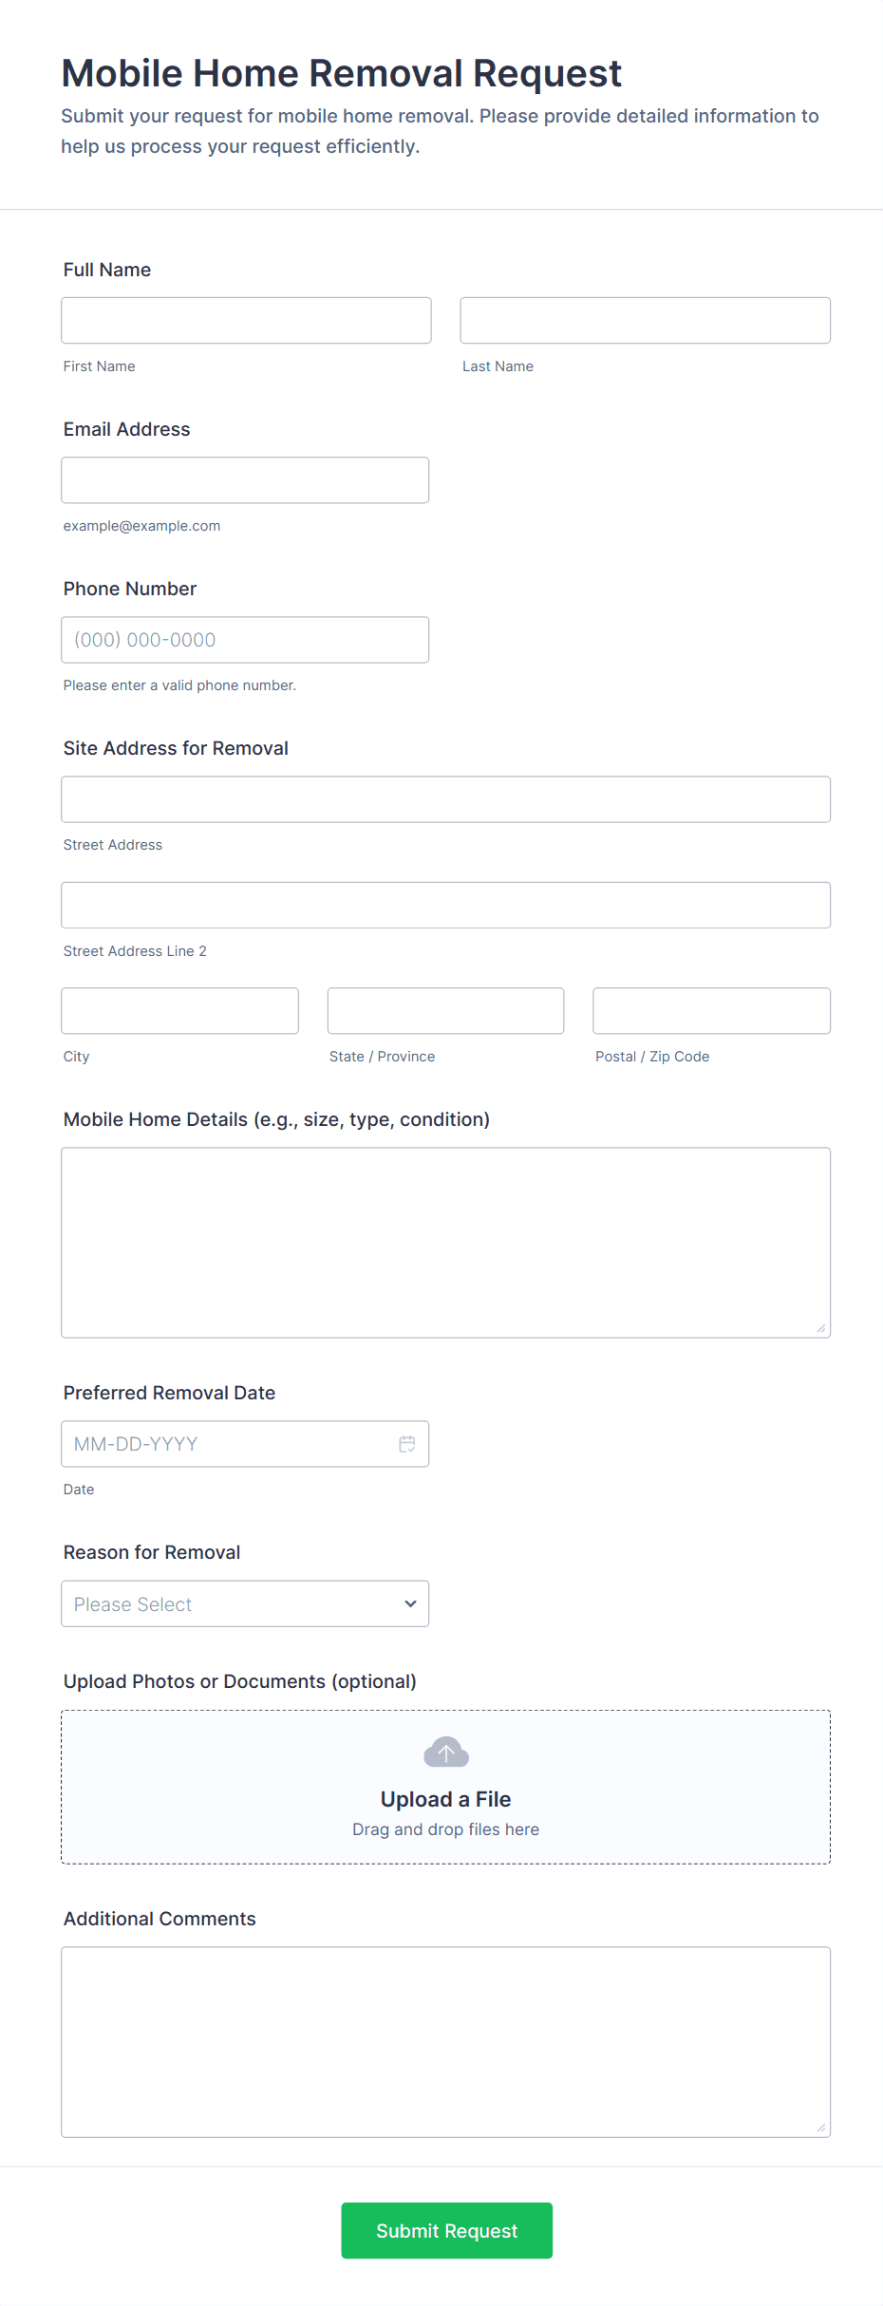The width and height of the screenshot is (883, 2306).
Task: Open the Reason for Removal dropdown
Action: 245,1603
